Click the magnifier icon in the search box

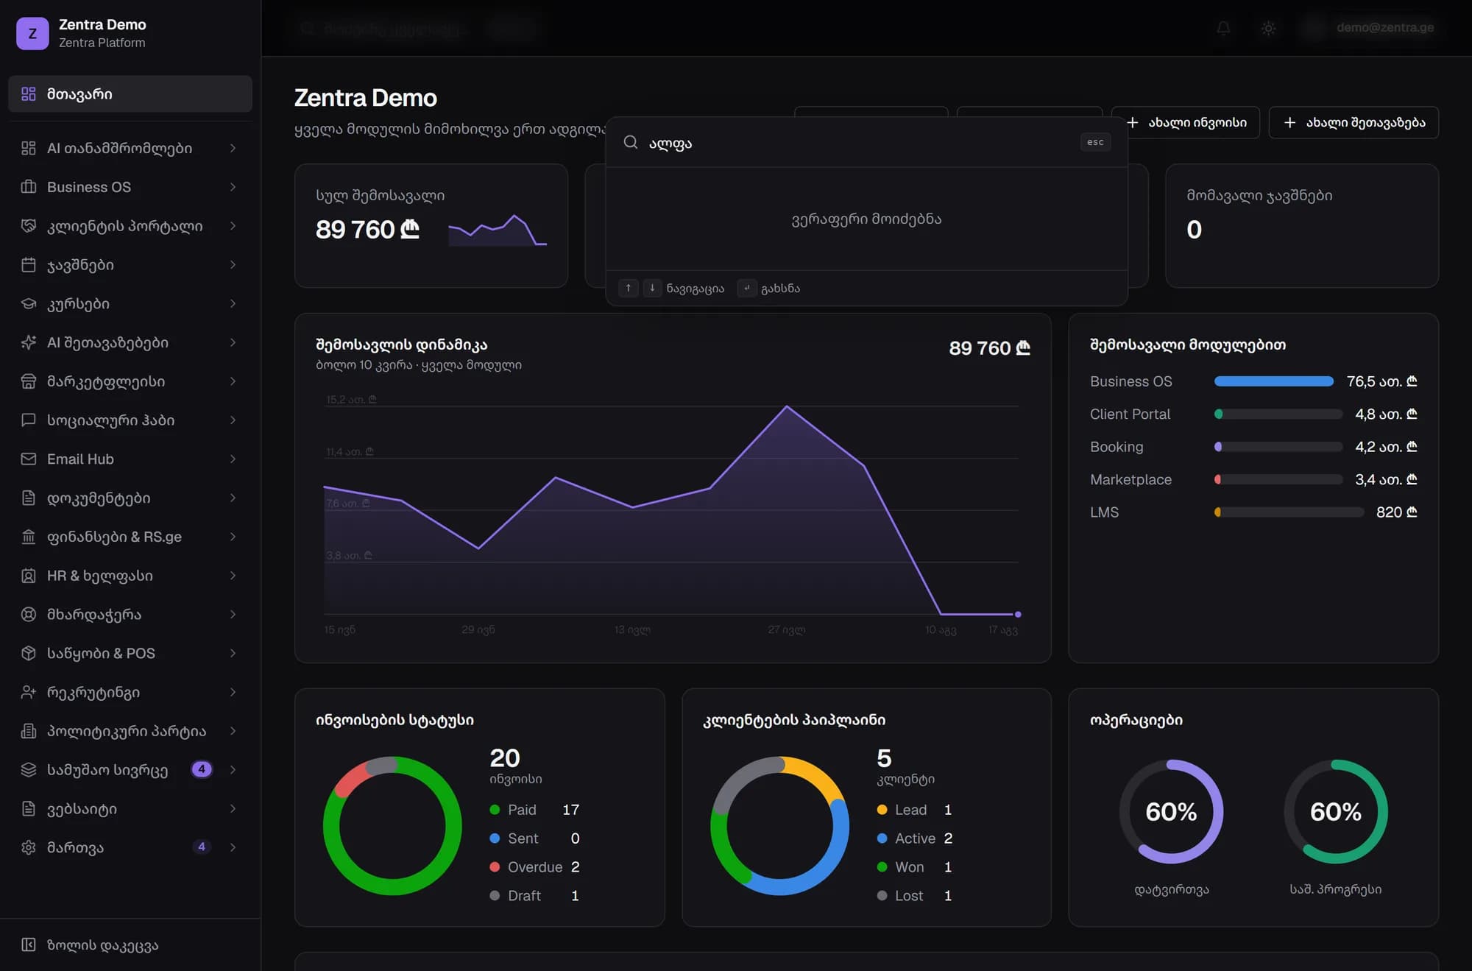(631, 142)
